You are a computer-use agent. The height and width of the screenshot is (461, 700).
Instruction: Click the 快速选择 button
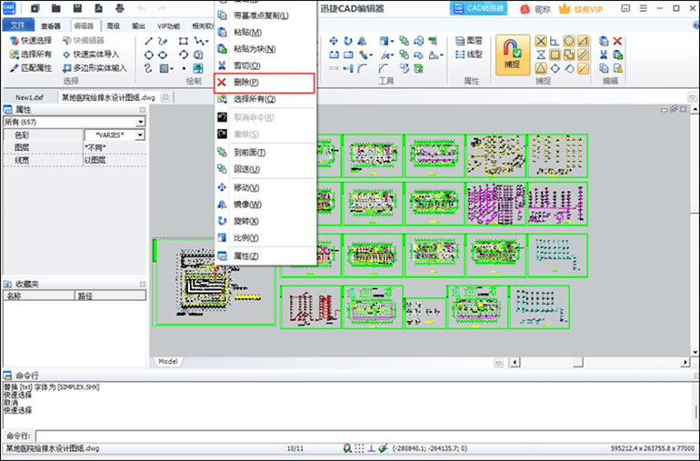31,41
